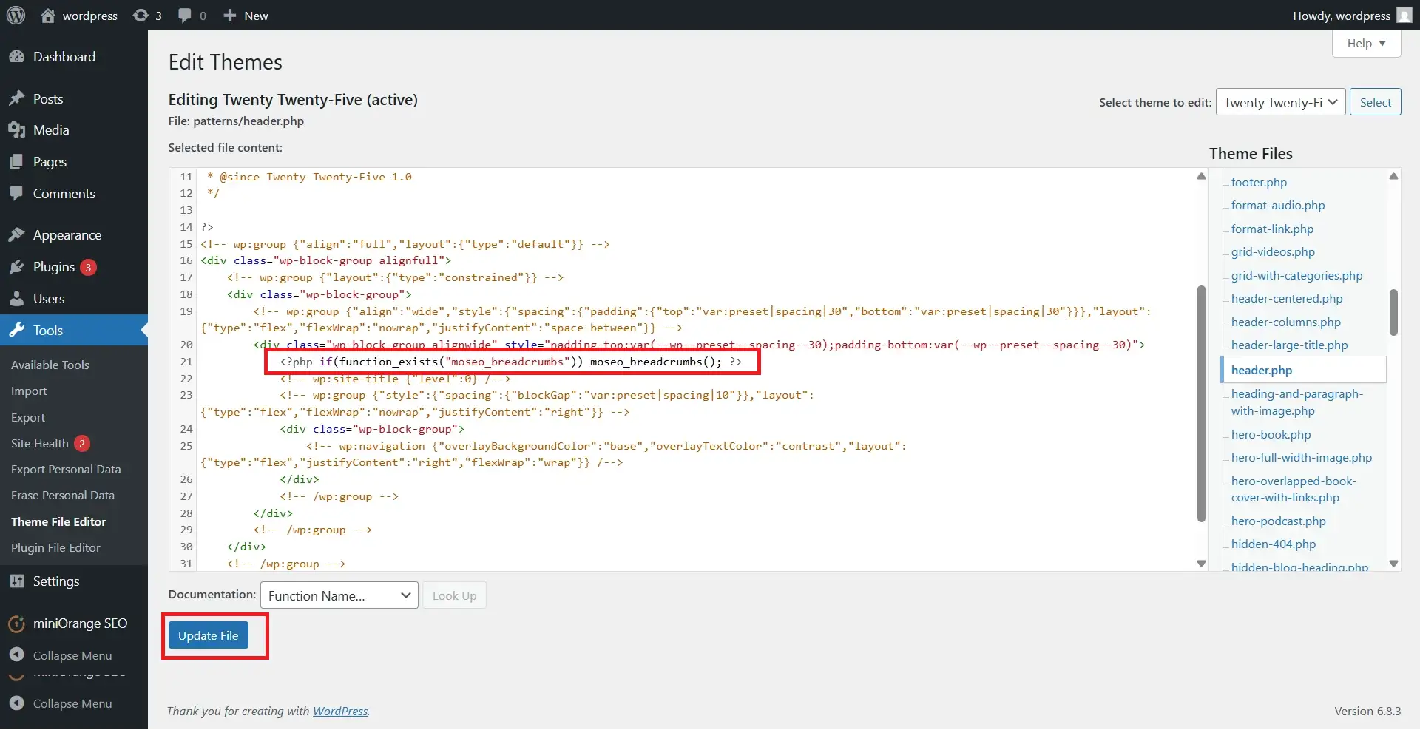Click the Update File button

pos(209,636)
